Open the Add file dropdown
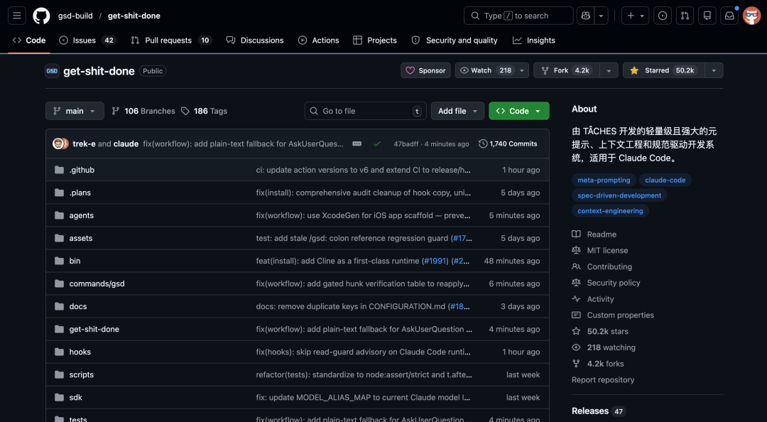This screenshot has height=422, width=767. tap(457, 111)
